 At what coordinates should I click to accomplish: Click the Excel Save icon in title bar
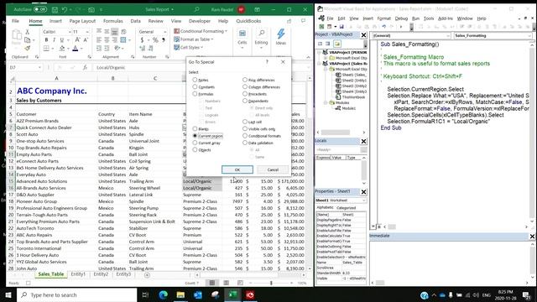click(x=55, y=9)
